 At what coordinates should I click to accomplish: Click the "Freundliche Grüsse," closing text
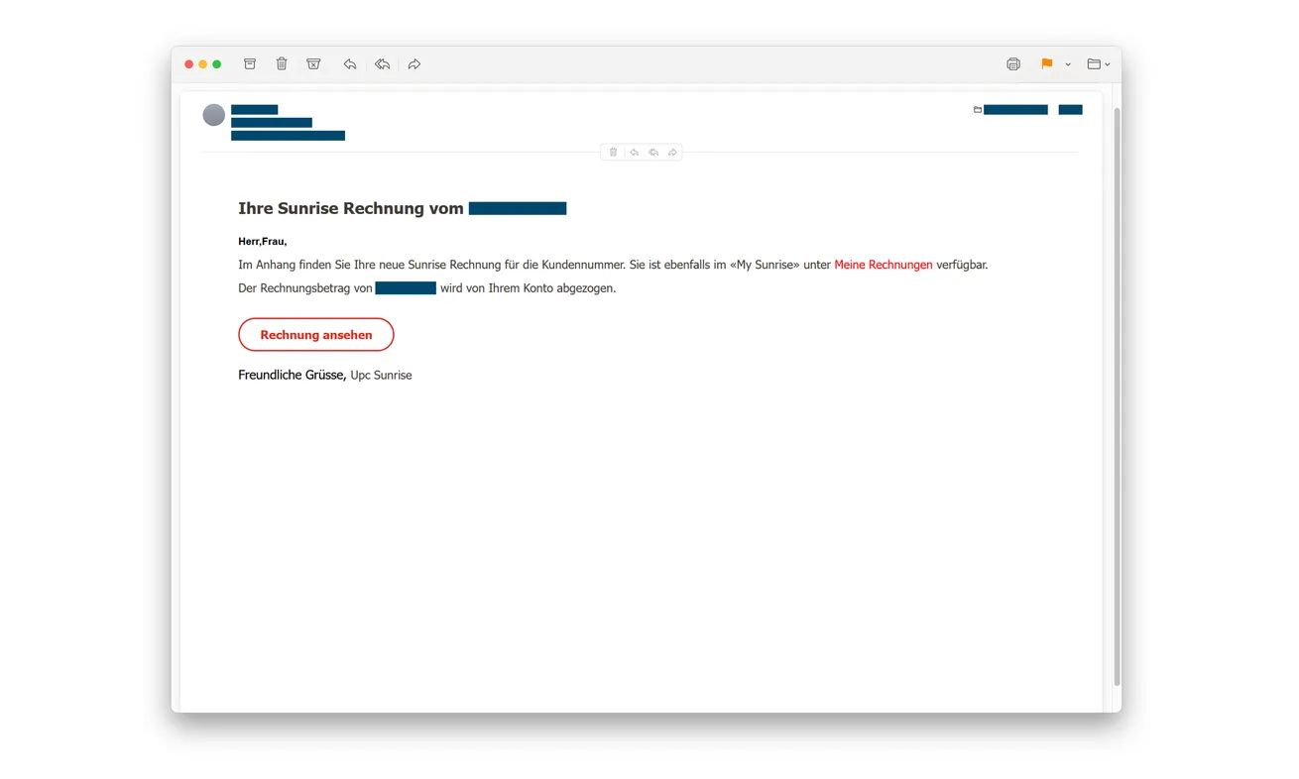click(292, 375)
